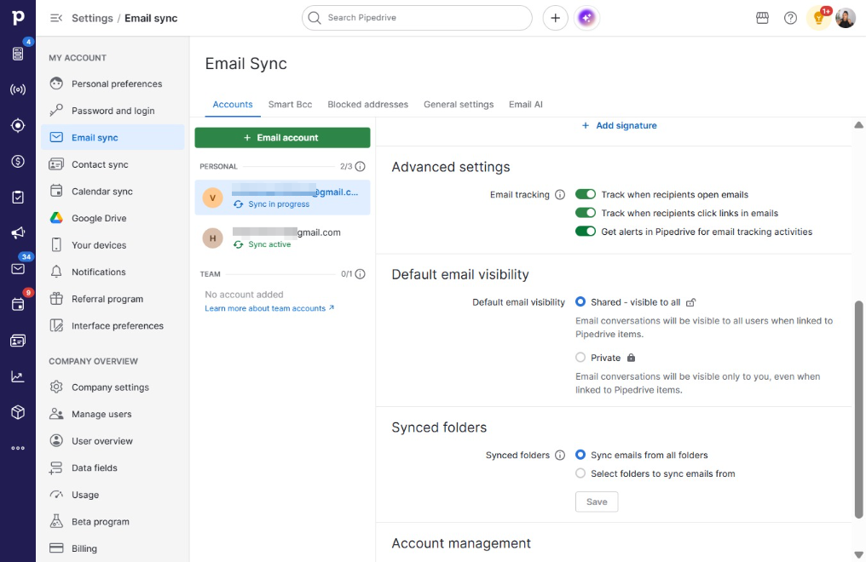Viewport: 866px width, 562px height.
Task: Click the settings panel vertical scrollbar
Action: click(x=858, y=410)
